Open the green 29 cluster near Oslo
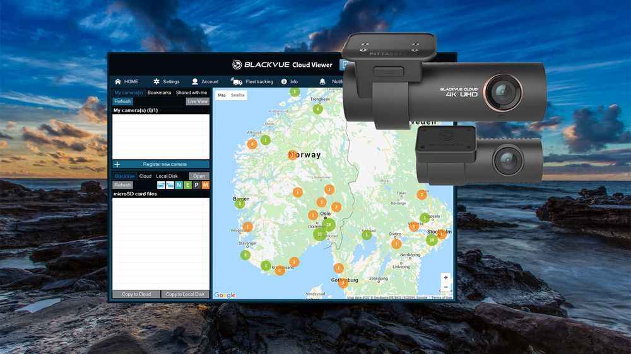The width and height of the screenshot is (631, 354). tap(329, 225)
